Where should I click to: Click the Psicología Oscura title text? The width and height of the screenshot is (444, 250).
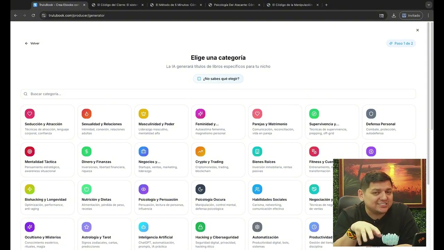[210, 200]
